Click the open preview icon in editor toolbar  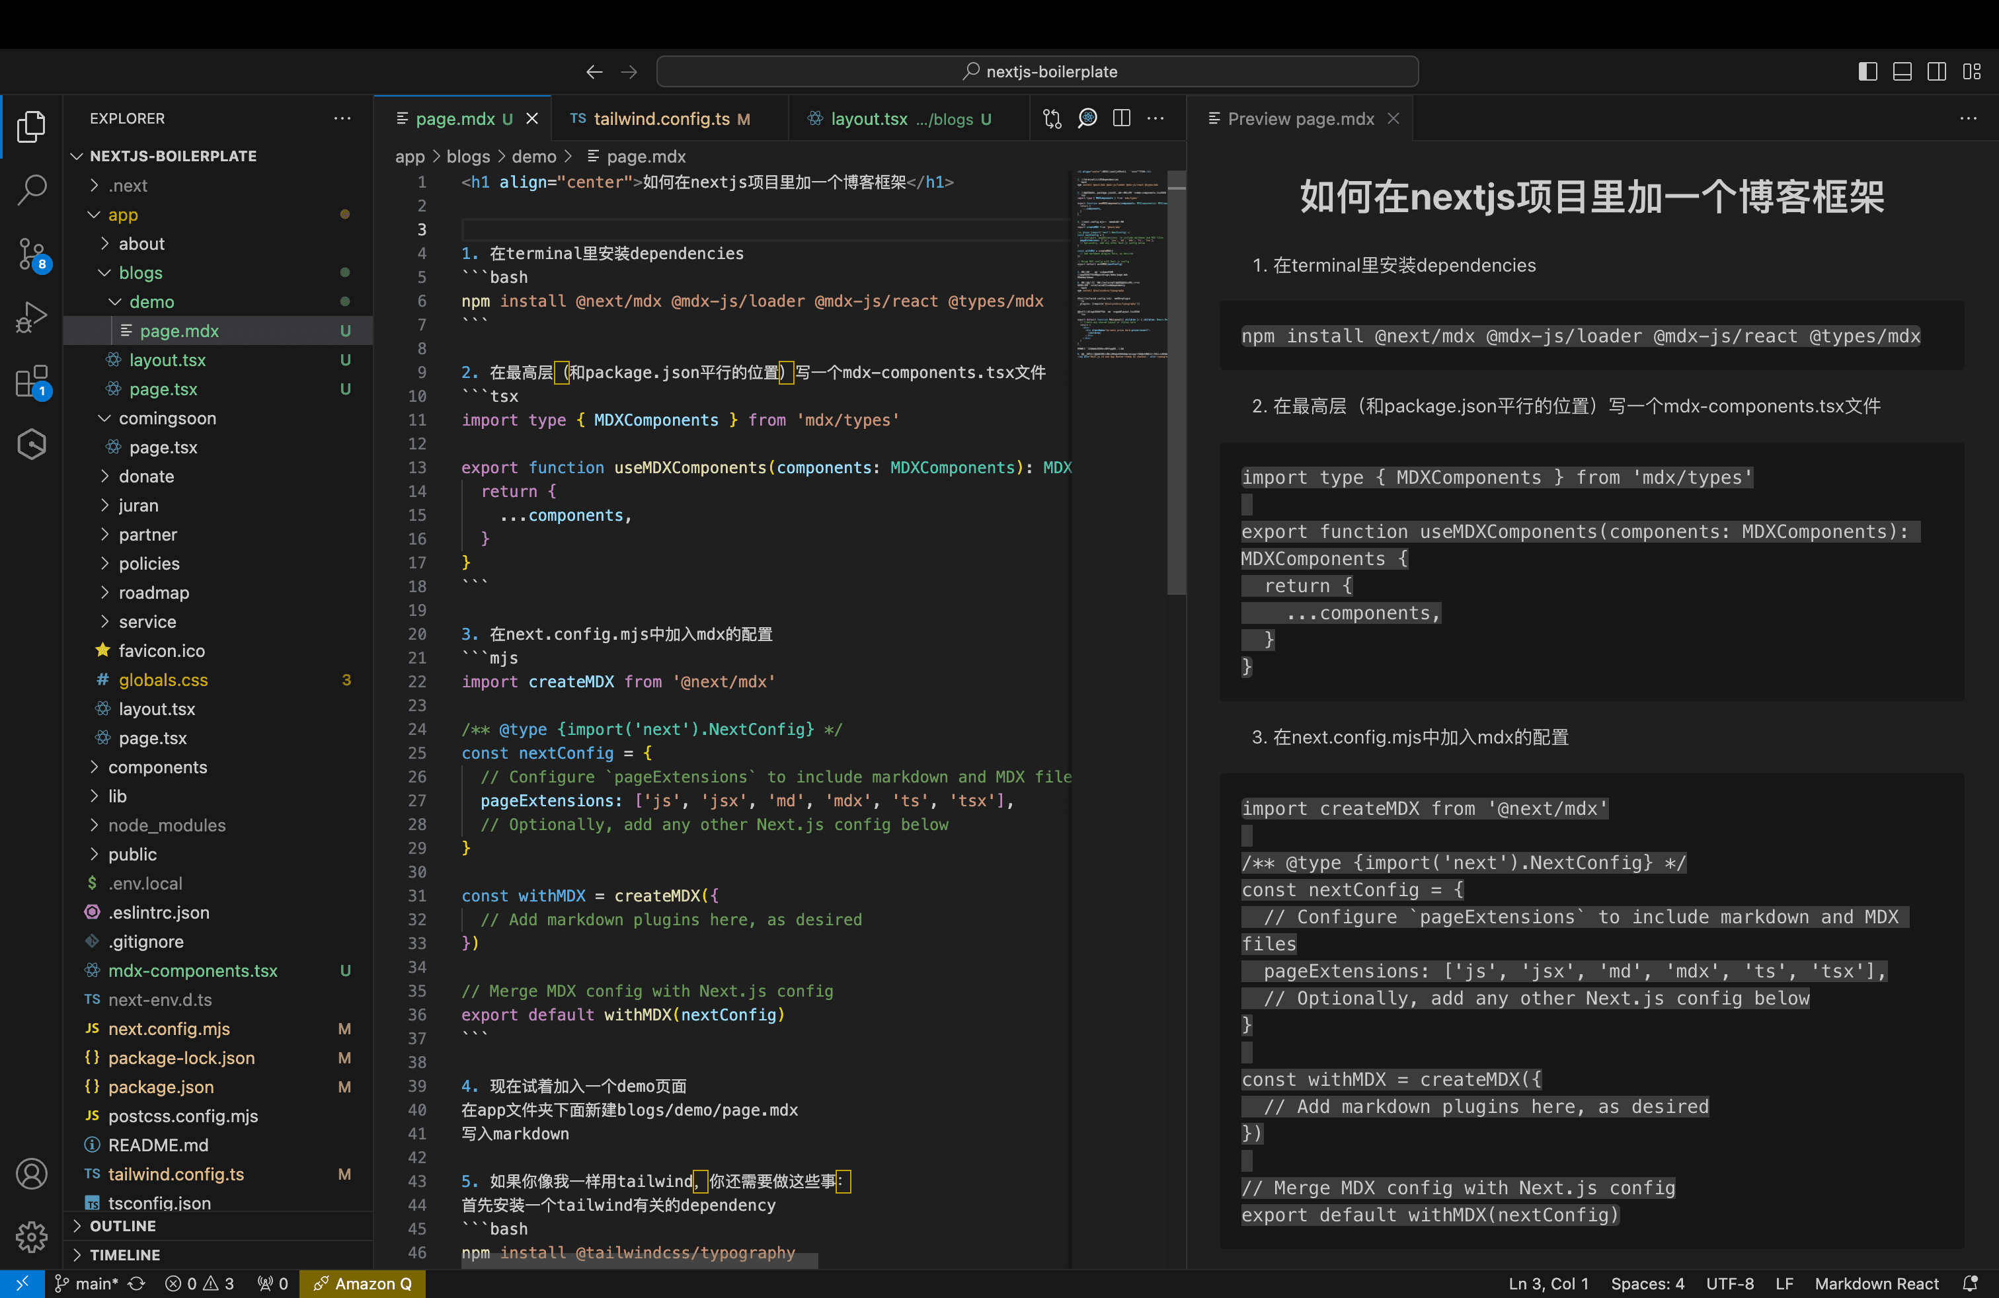tap(1087, 118)
